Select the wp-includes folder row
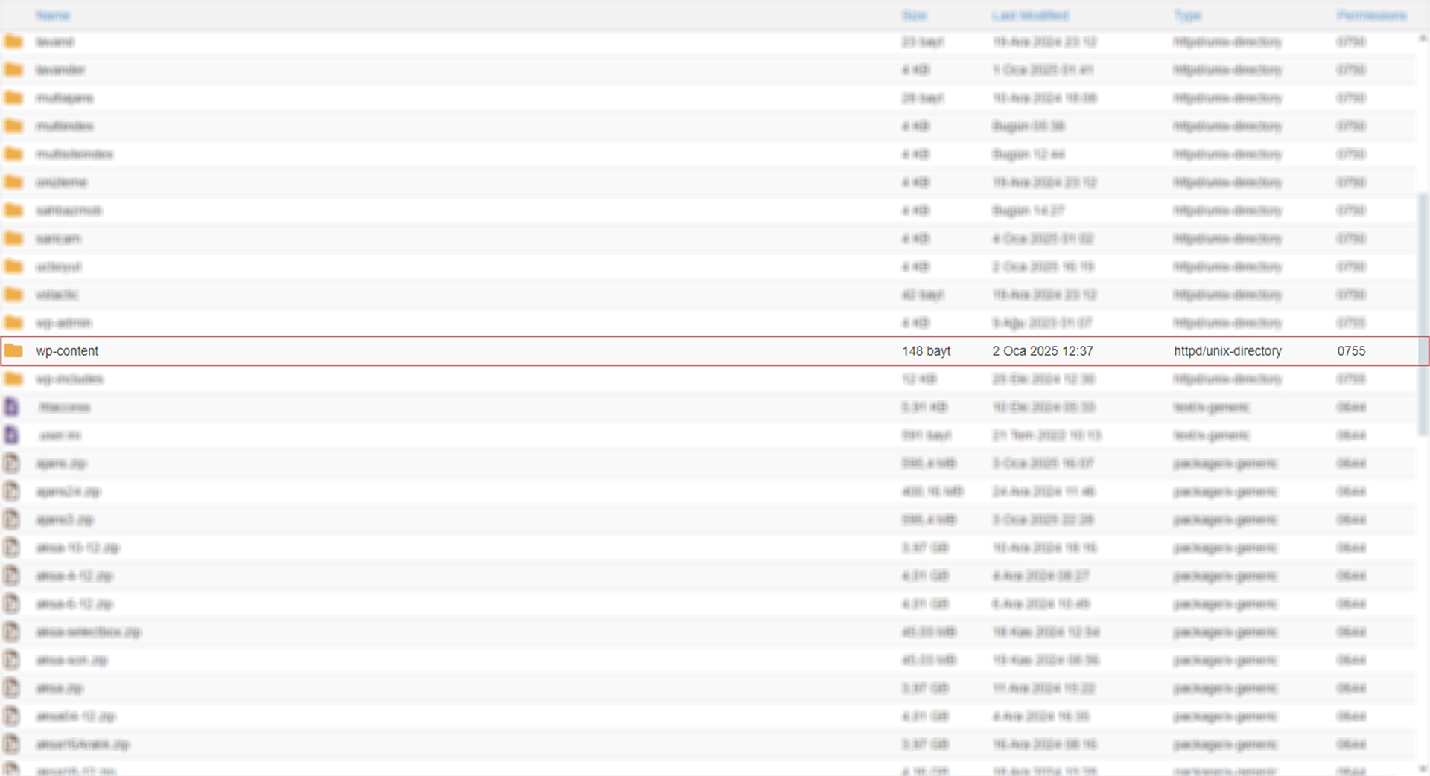The image size is (1430, 776). [709, 379]
